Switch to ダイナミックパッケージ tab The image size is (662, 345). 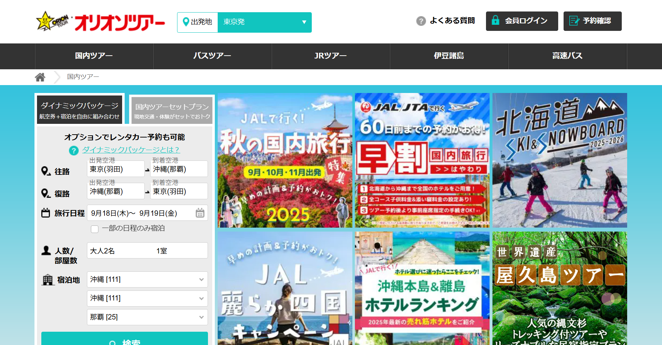pos(79,109)
